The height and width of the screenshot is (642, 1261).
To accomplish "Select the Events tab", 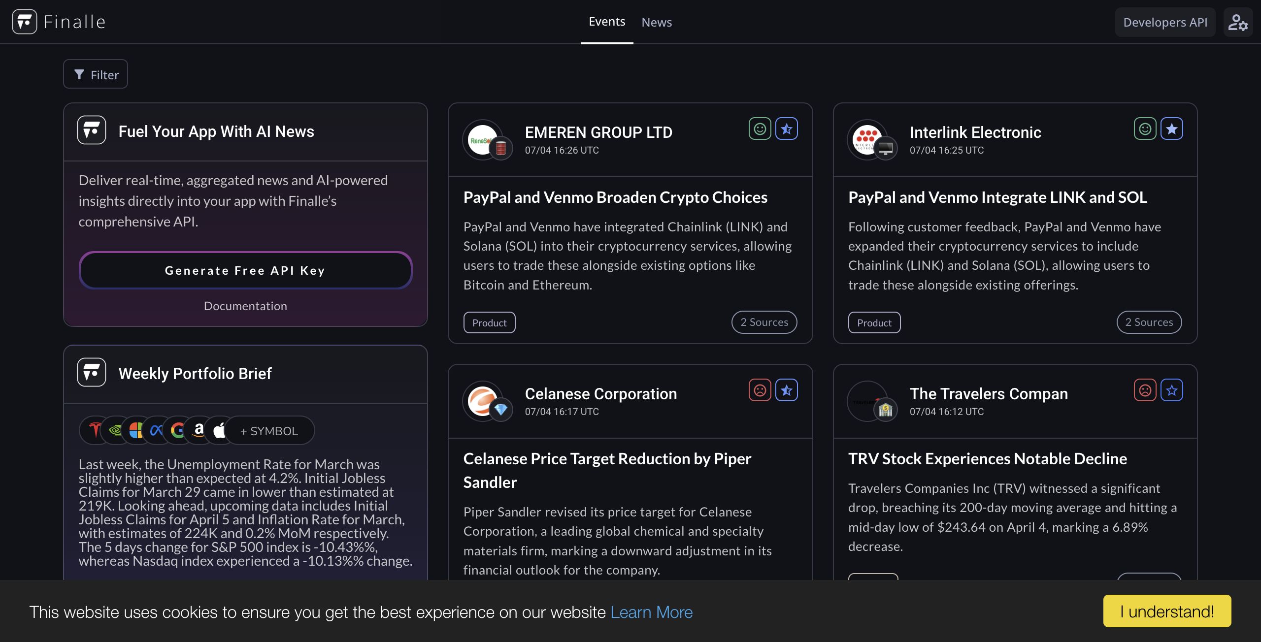I will point(606,22).
